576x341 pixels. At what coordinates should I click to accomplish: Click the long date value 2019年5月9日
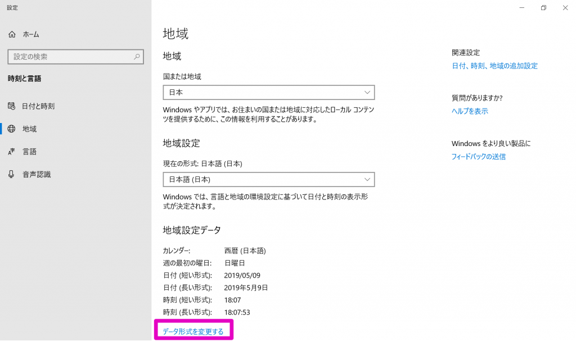point(246,288)
